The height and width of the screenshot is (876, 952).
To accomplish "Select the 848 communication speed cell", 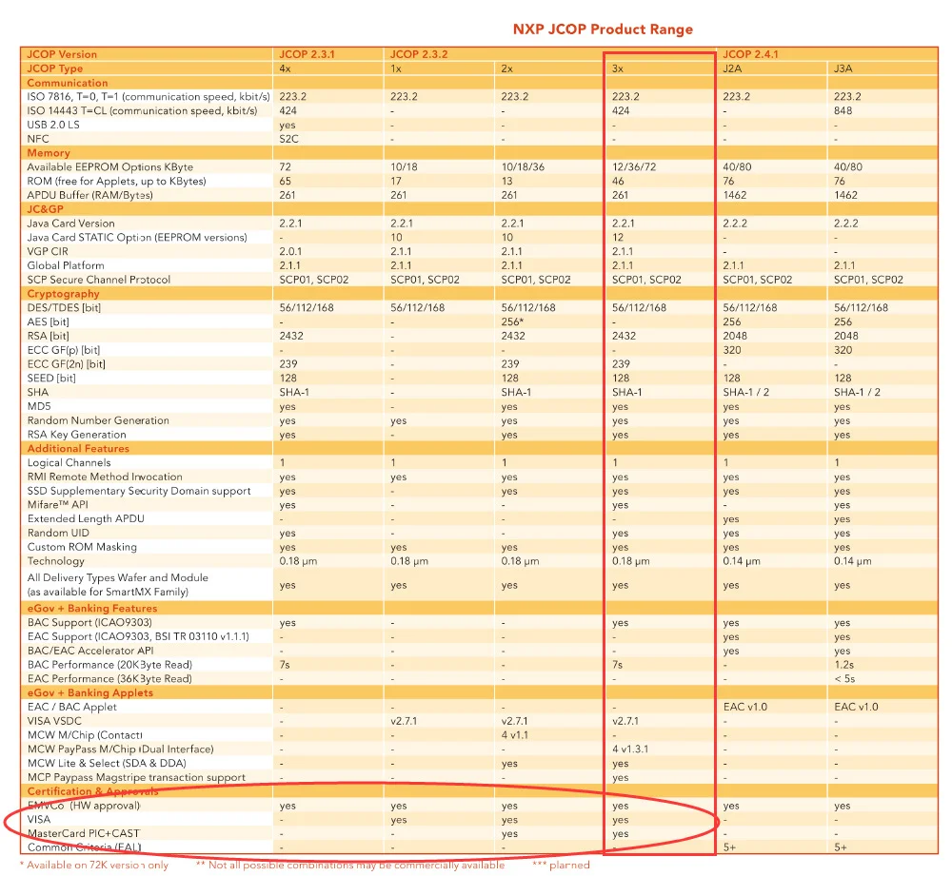I will pos(843,110).
